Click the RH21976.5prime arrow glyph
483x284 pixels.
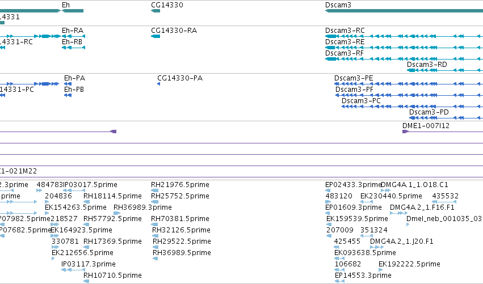coord(154,191)
